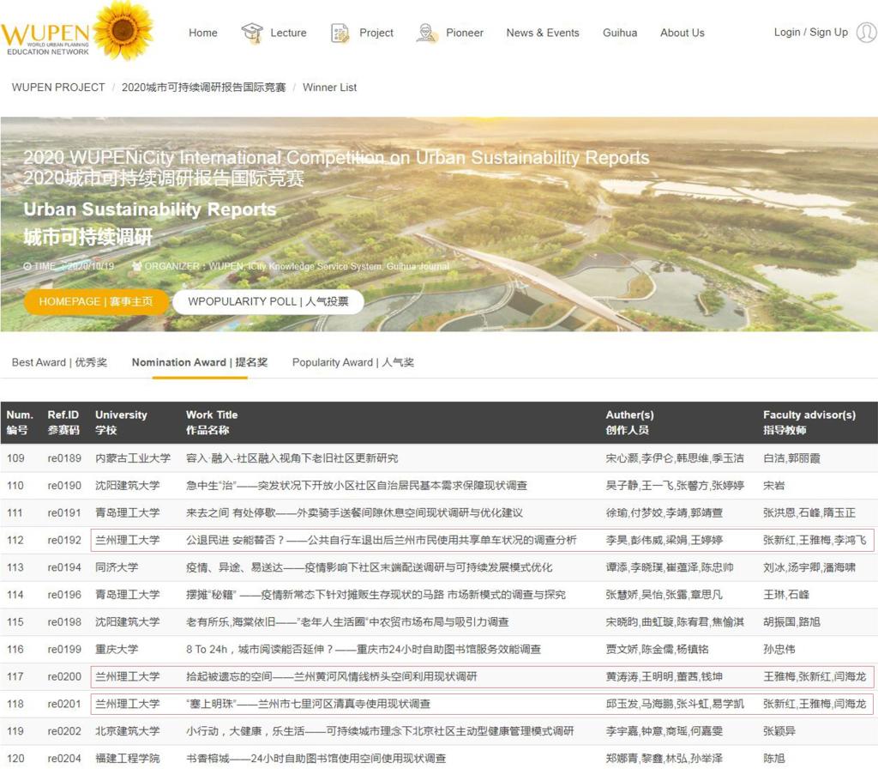878x769 pixels.
Task: Click the Project clipboard icon
Action: click(x=340, y=33)
